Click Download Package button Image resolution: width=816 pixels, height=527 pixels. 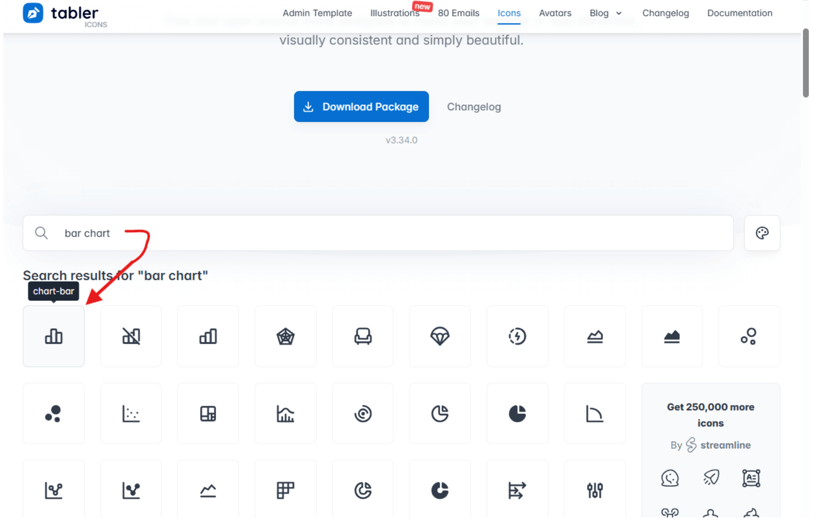pos(361,106)
